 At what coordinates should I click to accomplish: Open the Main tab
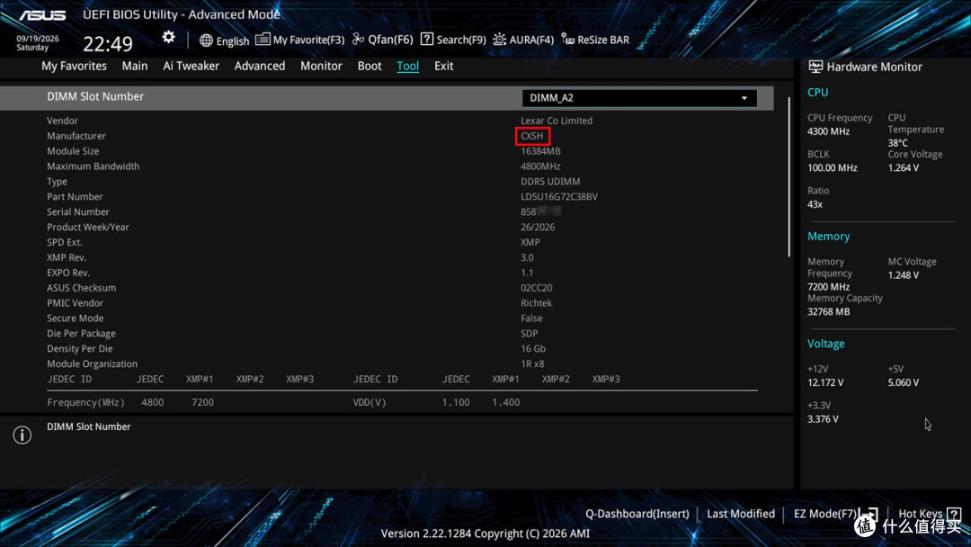(x=134, y=66)
